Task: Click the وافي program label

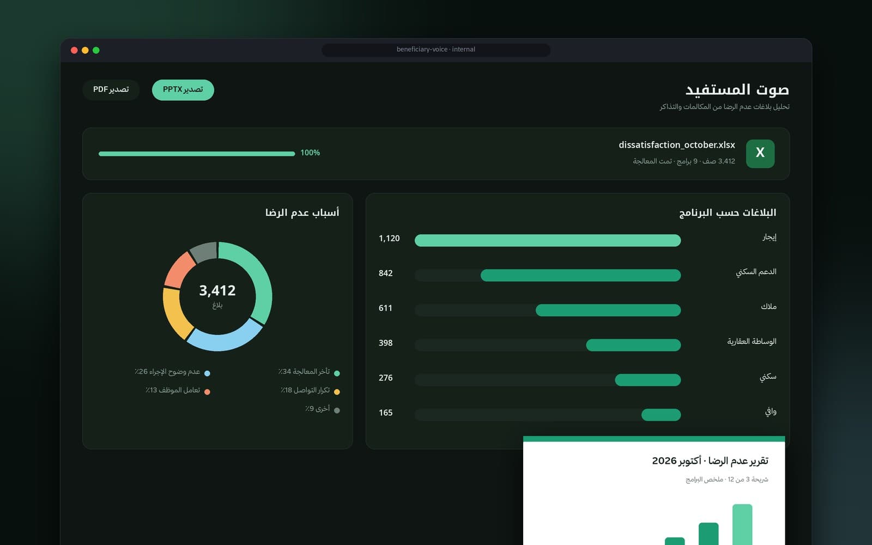Action: (x=770, y=411)
